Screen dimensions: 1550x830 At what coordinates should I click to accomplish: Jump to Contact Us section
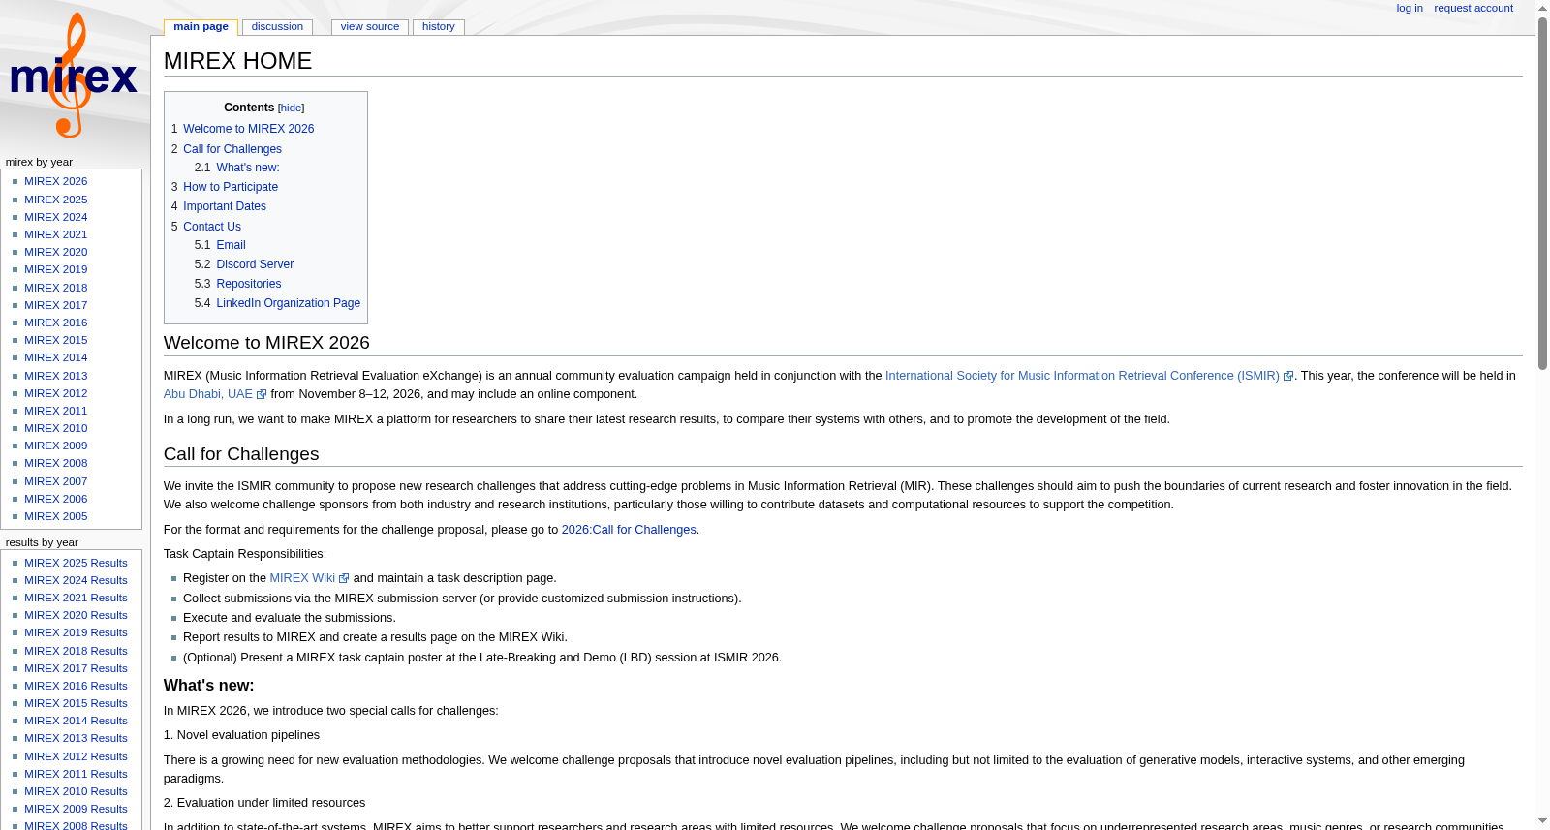212,227
